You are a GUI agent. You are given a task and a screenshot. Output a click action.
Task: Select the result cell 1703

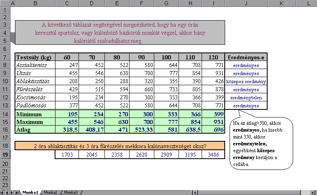pos(67,155)
